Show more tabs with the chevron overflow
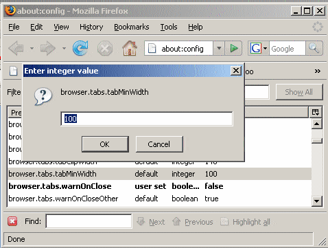This screenshot has width=328, height=248. click(317, 71)
